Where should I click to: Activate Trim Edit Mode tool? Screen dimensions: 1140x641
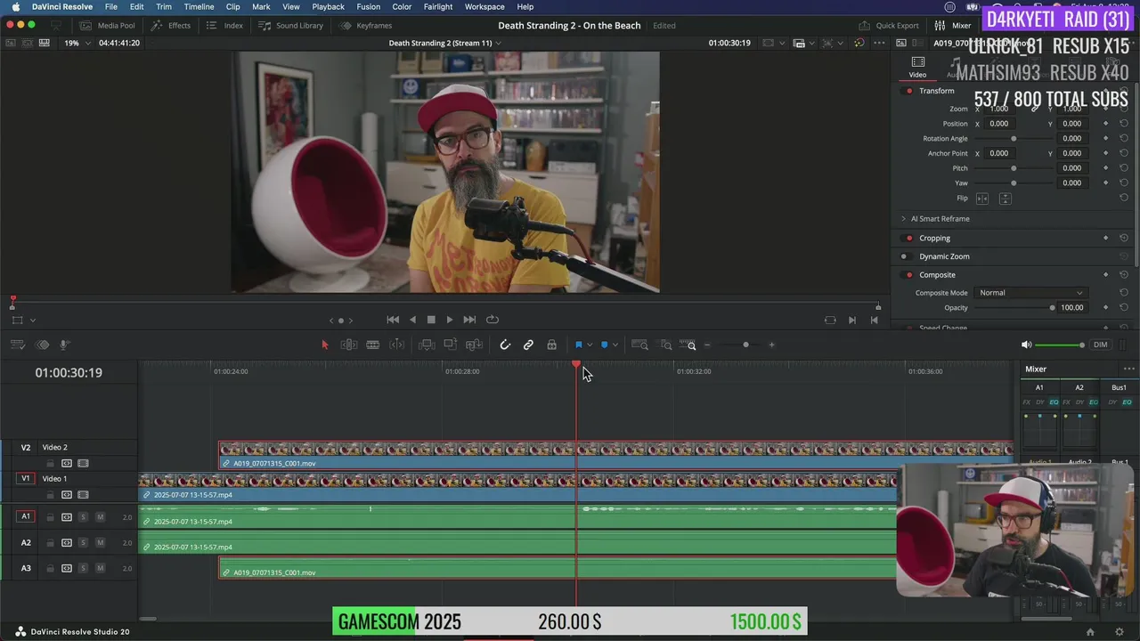coord(349,345)
